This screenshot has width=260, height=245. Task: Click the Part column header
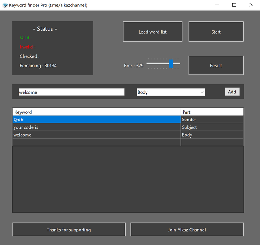212,112
